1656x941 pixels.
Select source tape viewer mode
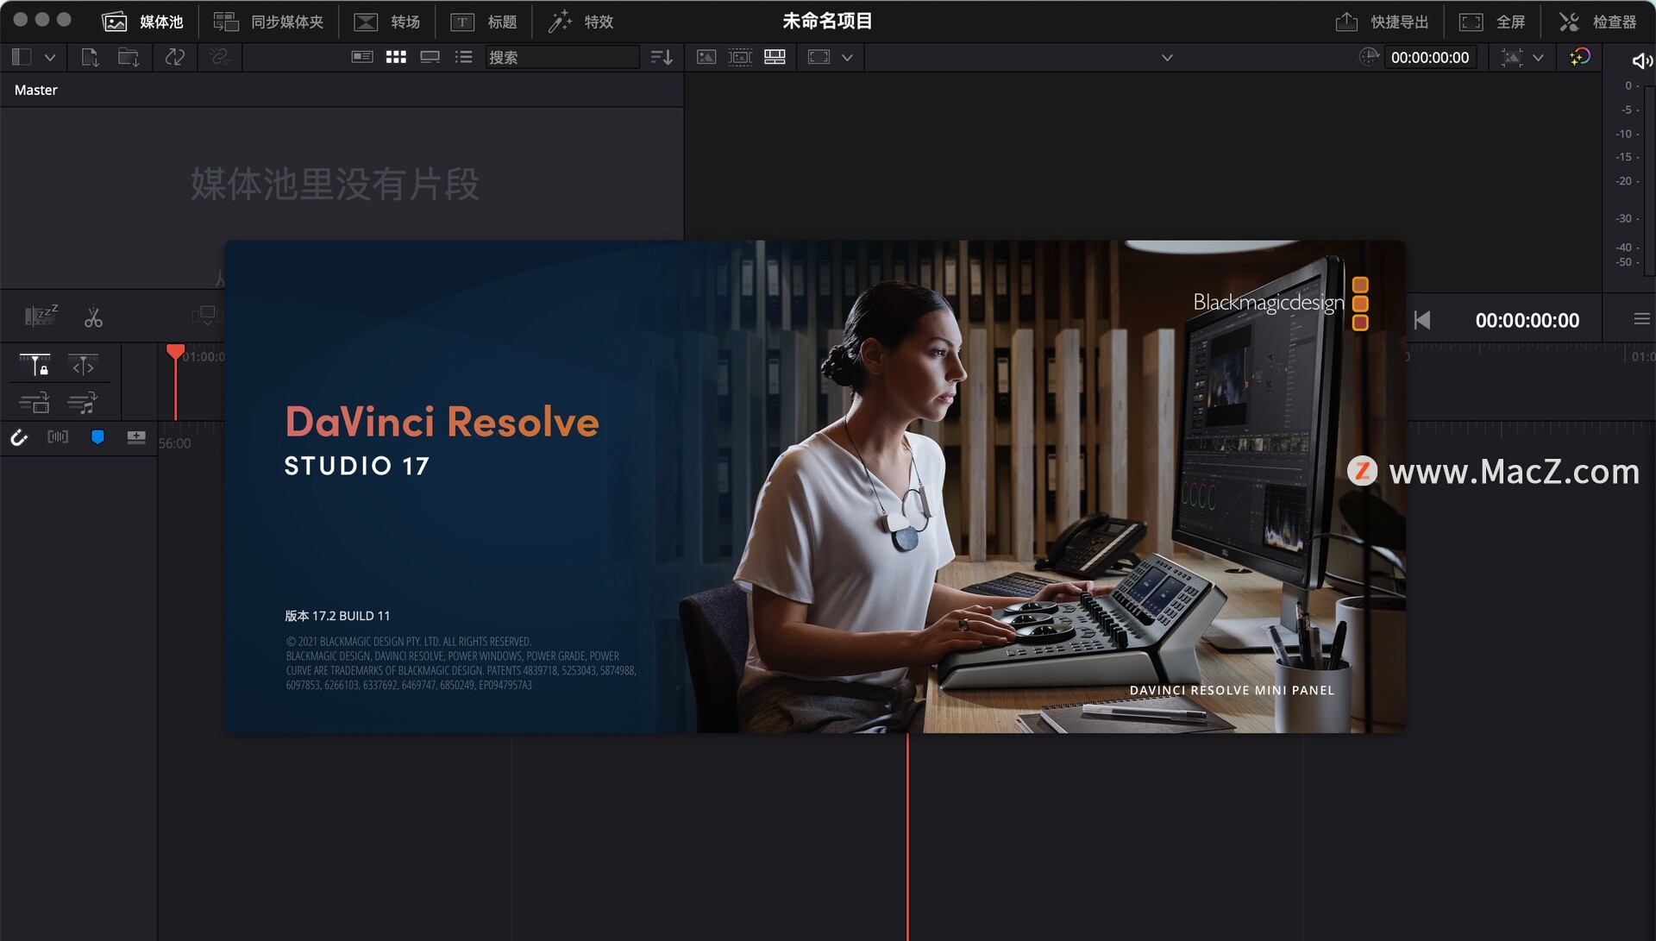(740, 57)
